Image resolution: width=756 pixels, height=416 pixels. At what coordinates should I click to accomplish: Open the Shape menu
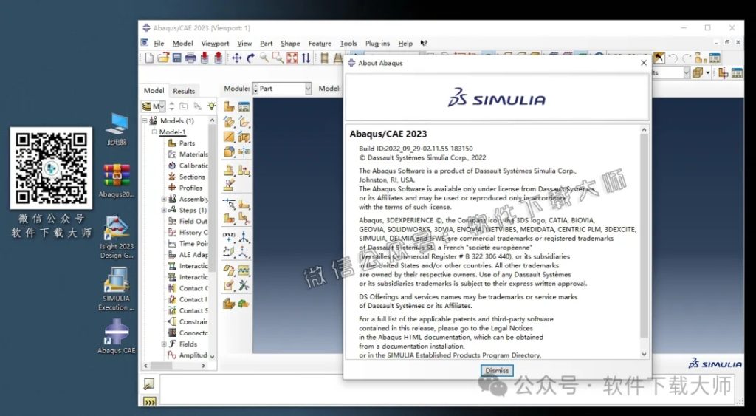[290, 43]
